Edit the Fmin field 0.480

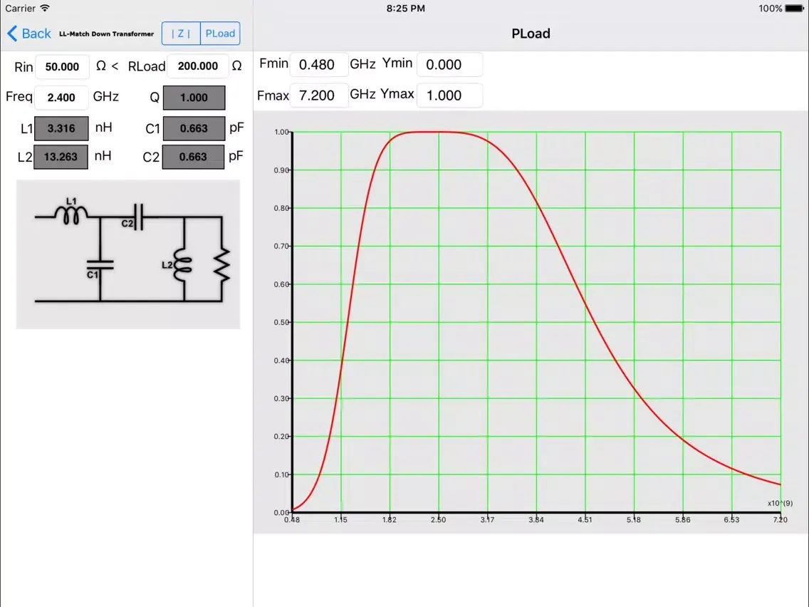point(319,65)
